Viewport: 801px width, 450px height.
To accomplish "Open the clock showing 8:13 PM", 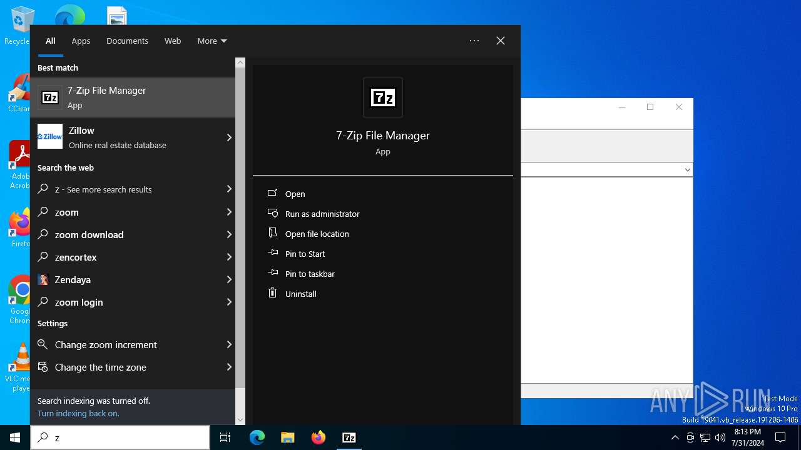I will tap(747, 437).
